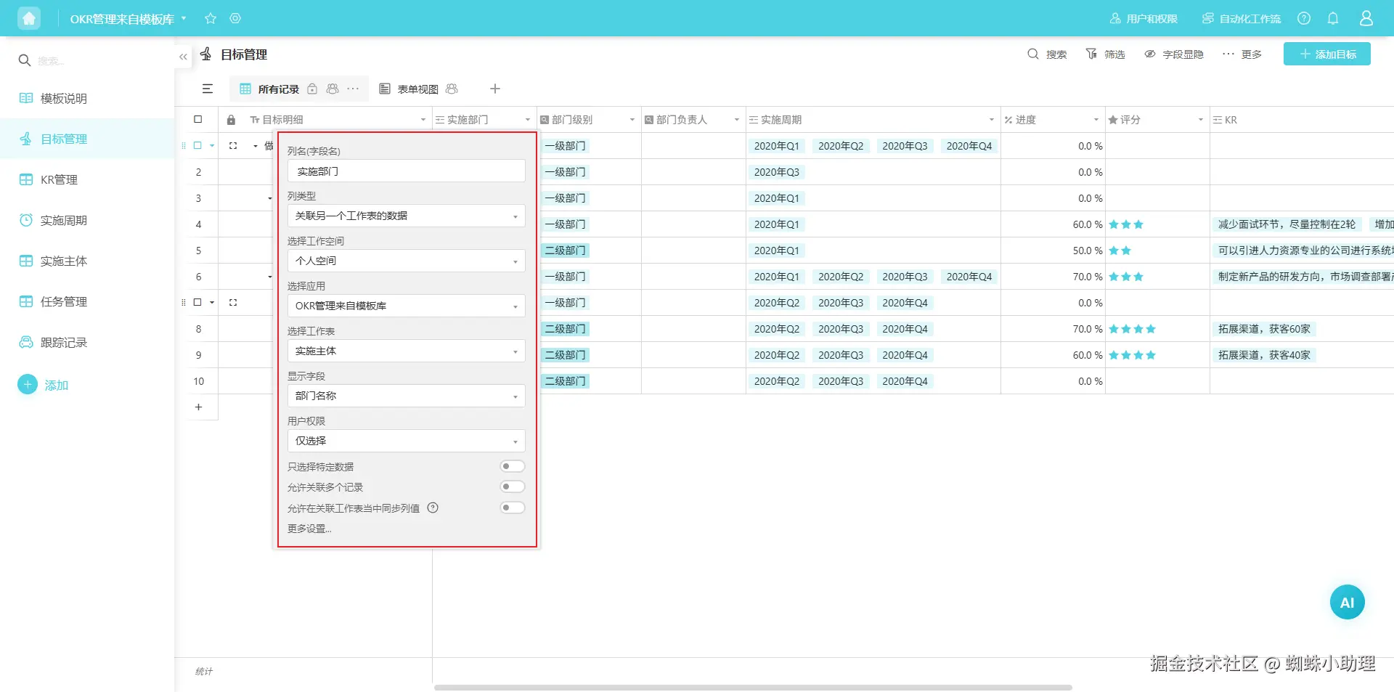
Task: Click the 列名(字段名) input containing 实施部门
Action: 407,171
